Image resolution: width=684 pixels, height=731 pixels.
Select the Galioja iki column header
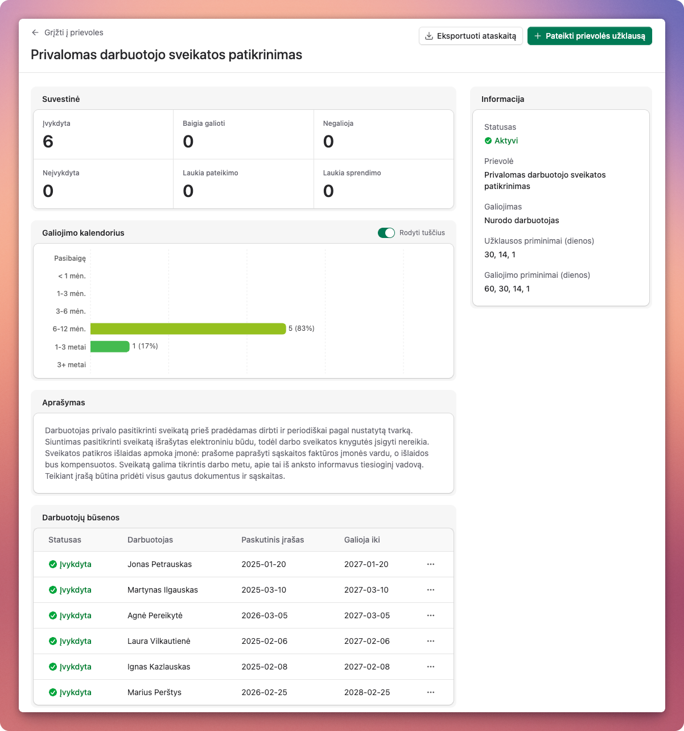(x=363, y=540)
